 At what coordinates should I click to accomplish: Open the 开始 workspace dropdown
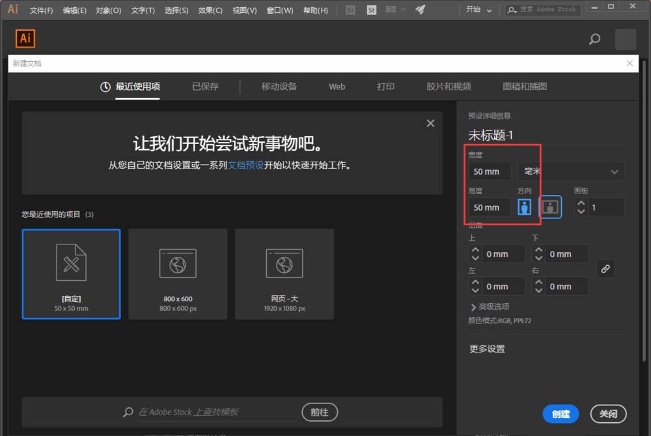coord(478,10)
